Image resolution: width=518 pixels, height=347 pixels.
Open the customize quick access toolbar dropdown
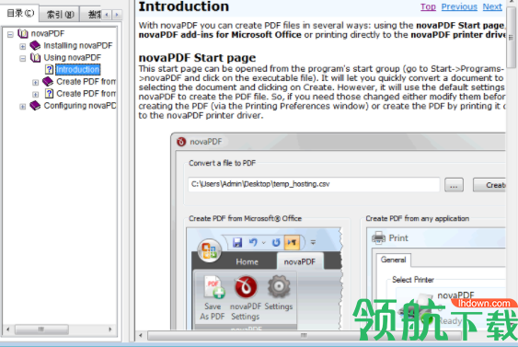coord(313,243)
